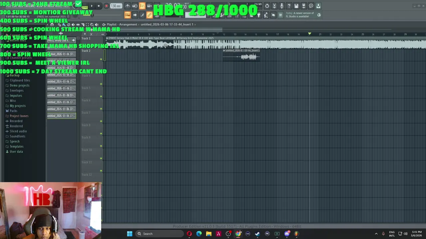Screen dimensions: 426x239
Task: Click the right arrow toolbar button
Action: point(135,15)
